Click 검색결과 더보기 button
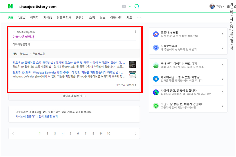 pos(74,96)
